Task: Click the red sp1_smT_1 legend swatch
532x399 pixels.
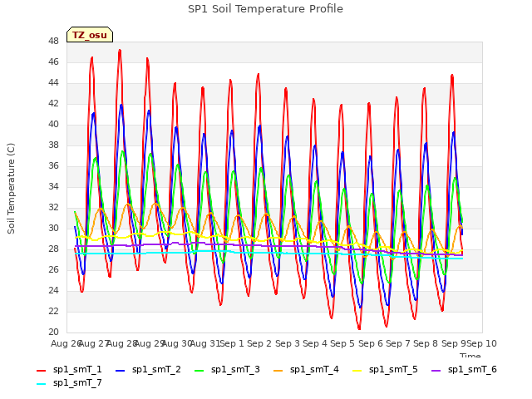Action: tap(41, 371)
